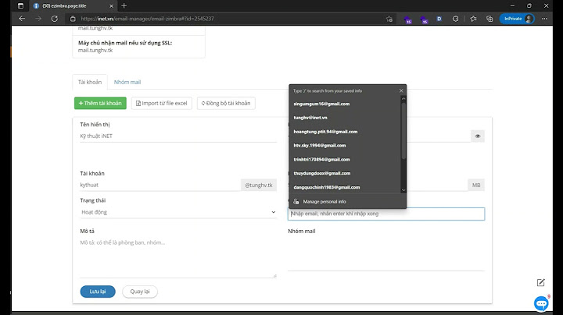Choose hoangtung.ptit.94@gmail.com suggestion
563x315 pixels.
pyautogui.click(x=345, y=131)
